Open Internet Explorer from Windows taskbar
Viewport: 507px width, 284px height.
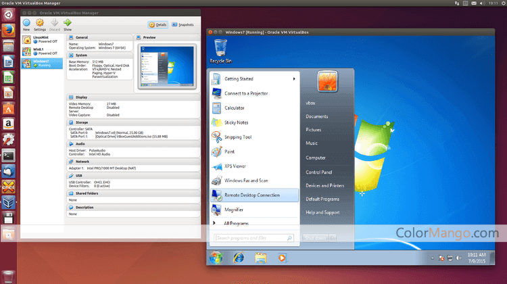pyautogui.click(x=239, y=258)
